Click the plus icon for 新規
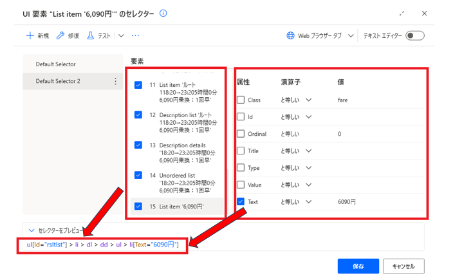 30,35
